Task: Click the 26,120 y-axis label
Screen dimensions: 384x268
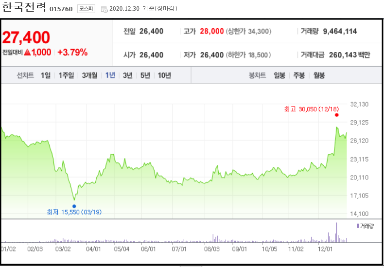Action: click(359, 141)
